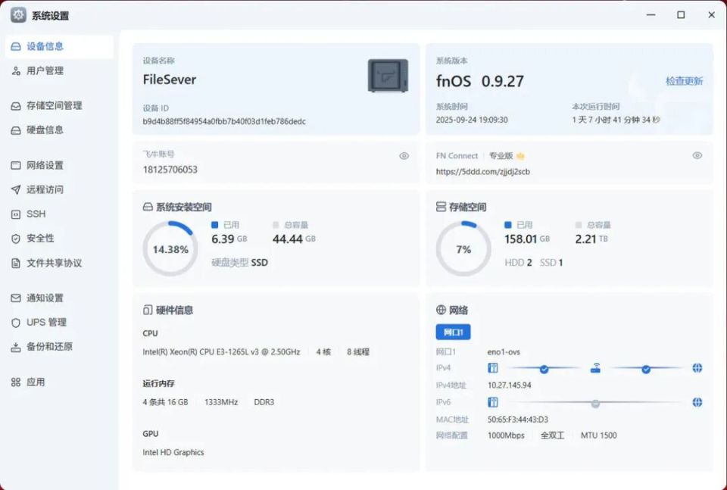Click the 检查更新 link
Viewport: 727px width, 490px height.
pyautogui.click(x=684, y=81)
